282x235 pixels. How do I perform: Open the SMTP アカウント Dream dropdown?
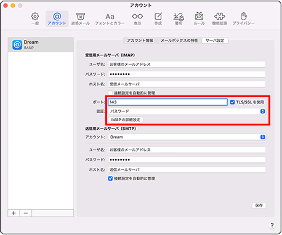187,137
